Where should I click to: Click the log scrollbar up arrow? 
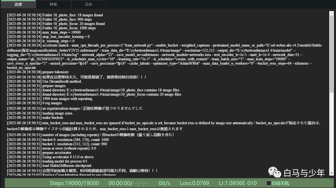(x=332, y=13)
